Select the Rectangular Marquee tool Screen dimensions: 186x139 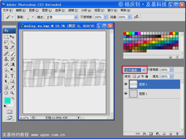tap(6, 37)
